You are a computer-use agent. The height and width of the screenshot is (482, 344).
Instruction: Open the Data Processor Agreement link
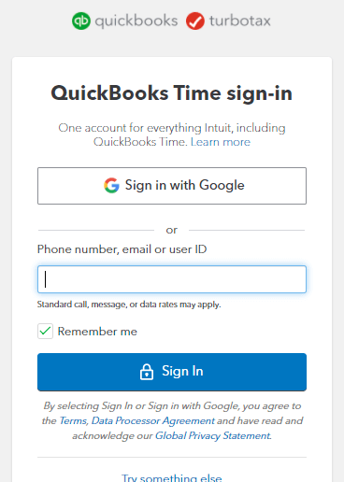point(153,421)
